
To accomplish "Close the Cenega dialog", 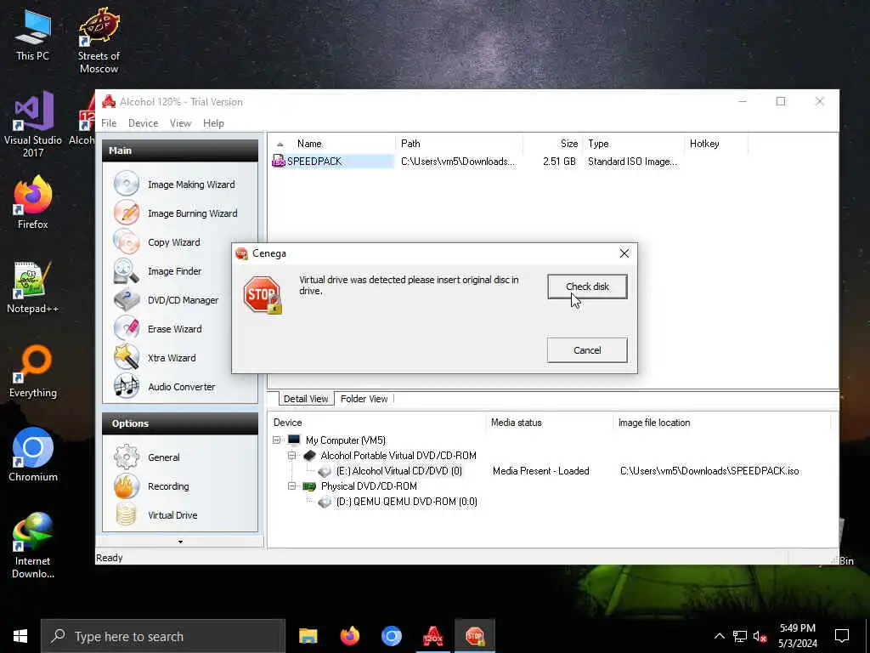I will [624, 253].
